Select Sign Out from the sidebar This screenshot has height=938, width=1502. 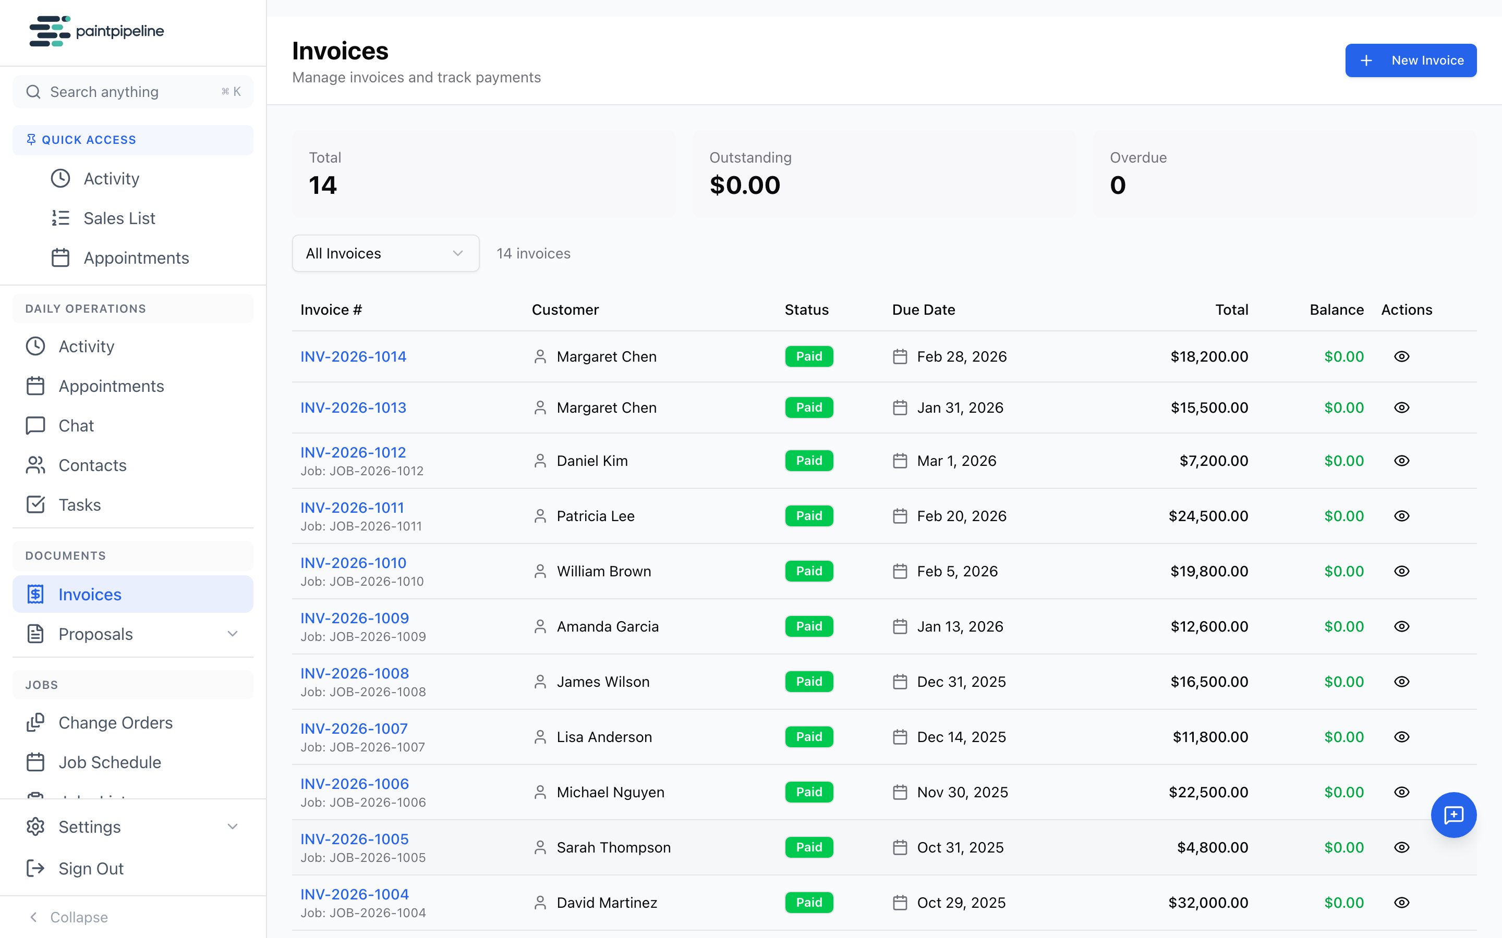click(91, 869)
